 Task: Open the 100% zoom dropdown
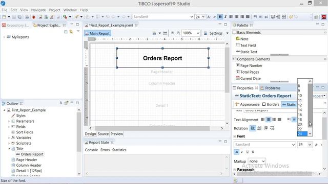(198, 33)
